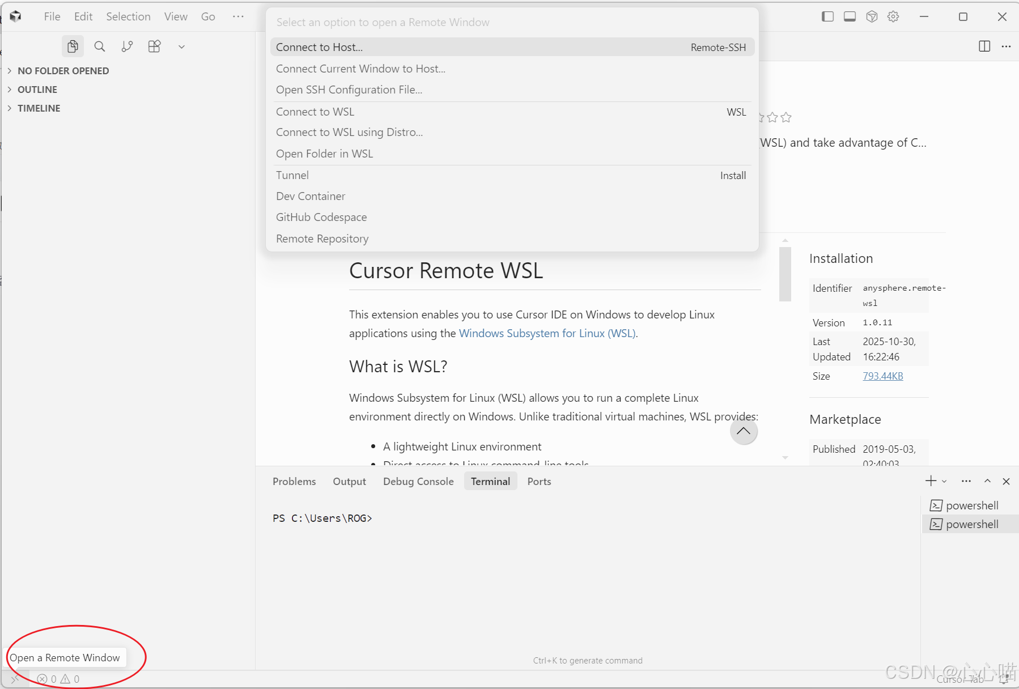The width and height of the screenshot is (1019, 689).
Task: Click the README vertical scrollbar thumb
Action: pyautogui.click(x=785, y=274)
